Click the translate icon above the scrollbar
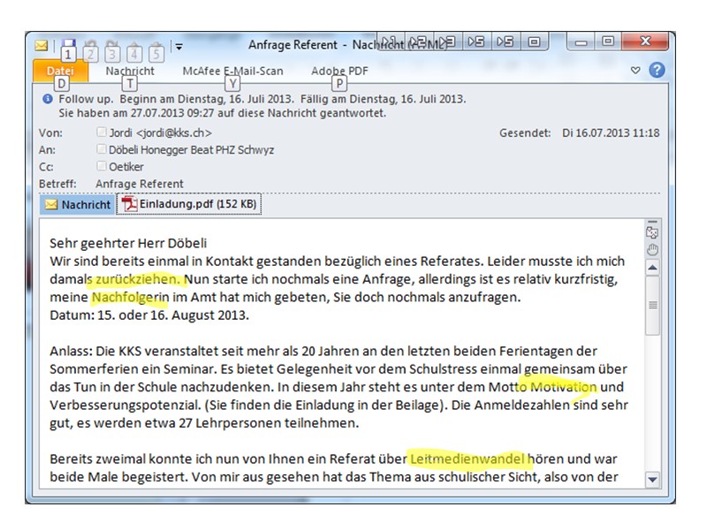This screenshot has height=530, width=707. pyautogui.click(x=653, y=233)
